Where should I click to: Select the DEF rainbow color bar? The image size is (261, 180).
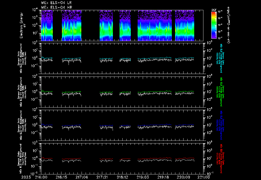point(214,25)
